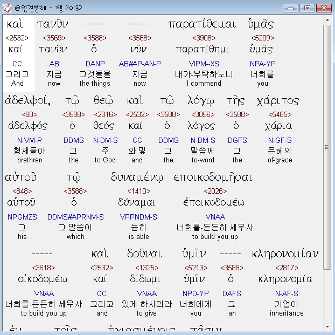Screen dimensions: 335x335
Task: Click the parsing code VPPNDM-S
Action: [x=138, y=217]
